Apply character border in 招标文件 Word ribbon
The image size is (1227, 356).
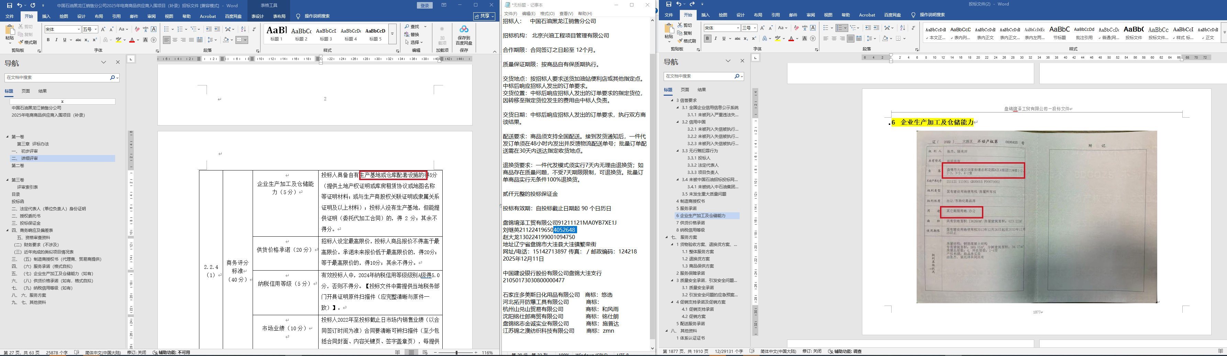point(153,29)
